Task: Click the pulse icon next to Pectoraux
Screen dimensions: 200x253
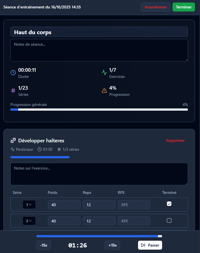Action: [13, 149]
